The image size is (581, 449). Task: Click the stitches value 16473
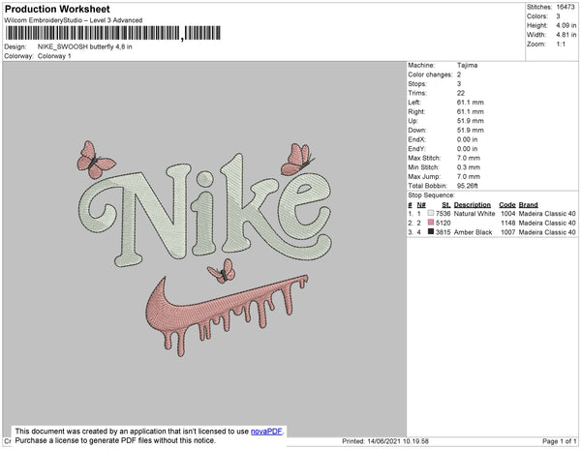pos(566,7)
